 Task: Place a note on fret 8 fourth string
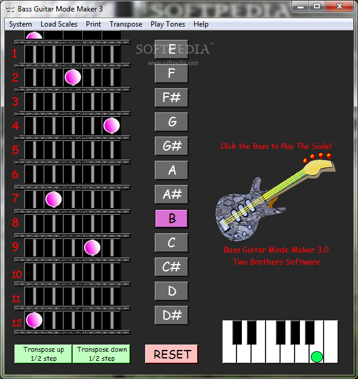92,223
